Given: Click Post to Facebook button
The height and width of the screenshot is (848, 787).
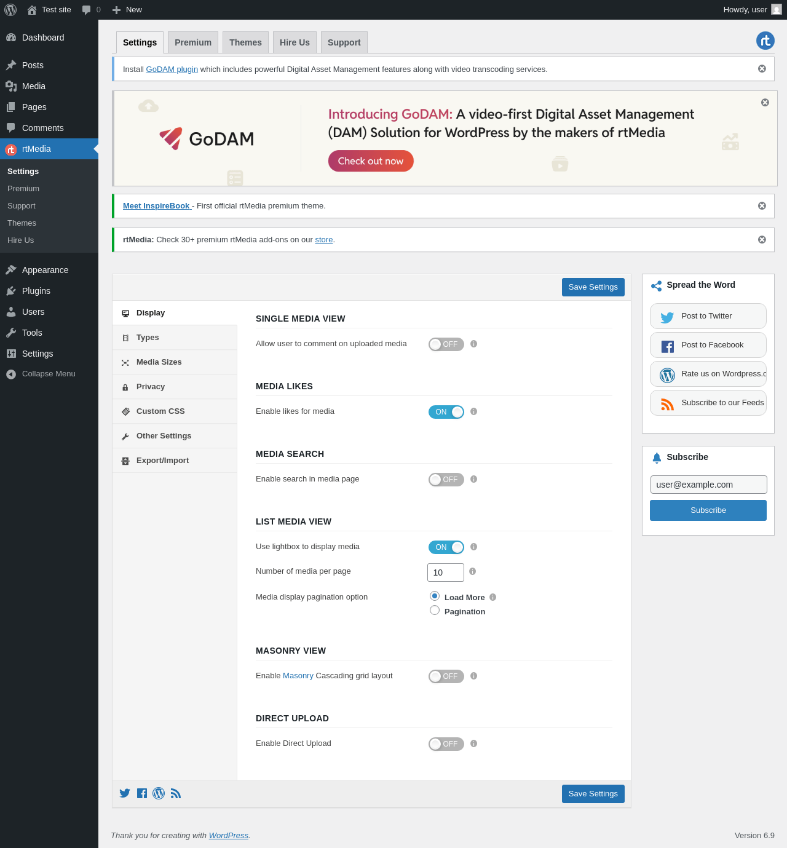Looking at the screenshot, I should coord(708,345).
